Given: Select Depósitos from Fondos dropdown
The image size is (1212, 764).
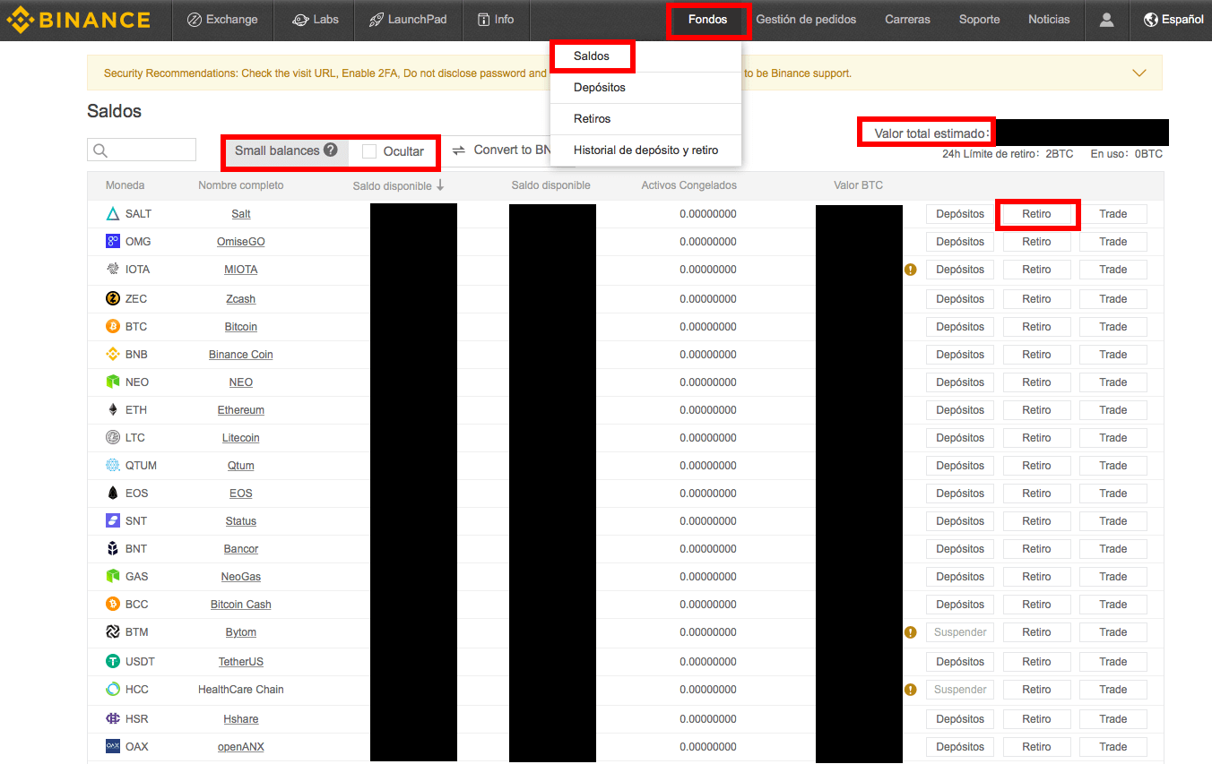Looking at the screenshot, I should [600, 88].
